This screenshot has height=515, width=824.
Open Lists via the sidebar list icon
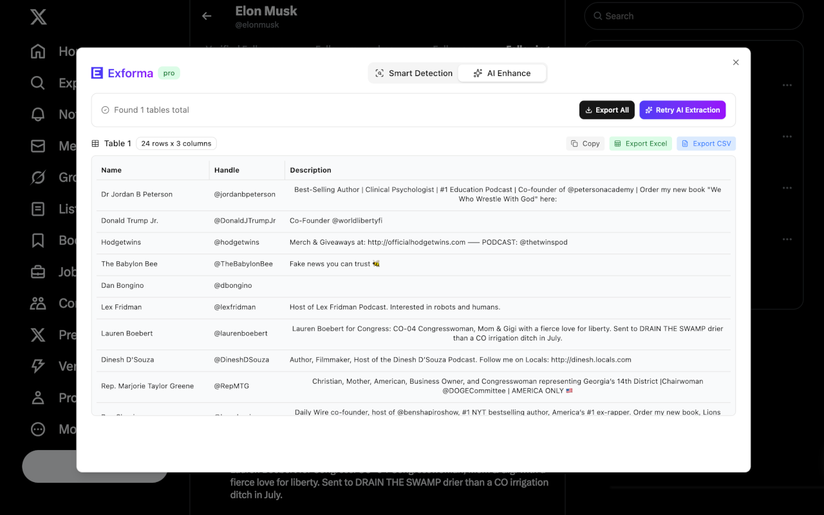point(38,209)
